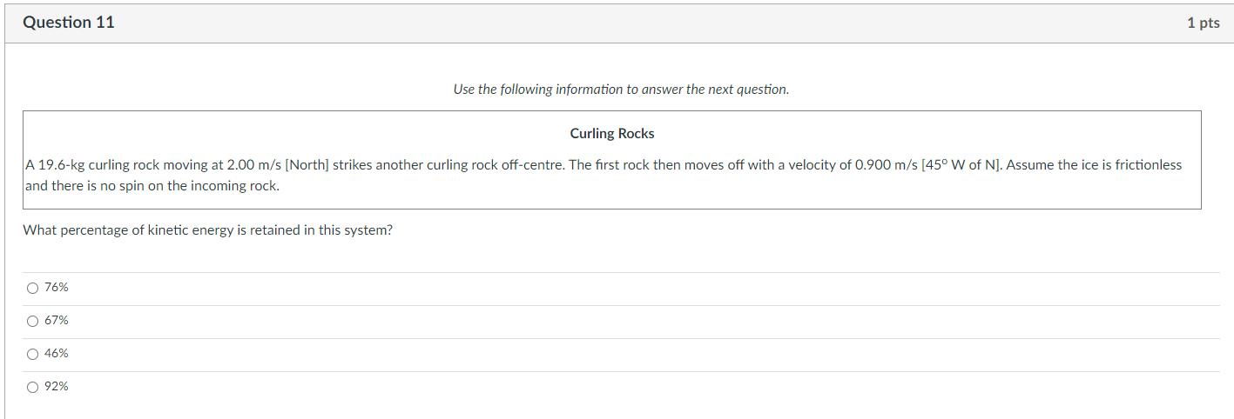1234x419 pixels.
Task: Click the "92%" answer label text
Action: [x=57, y=387]
